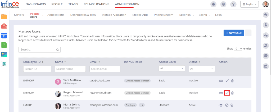Click the telephone icon in right sidebar
The height and width of the screenshot is (112, 271).
pos(266,56)
